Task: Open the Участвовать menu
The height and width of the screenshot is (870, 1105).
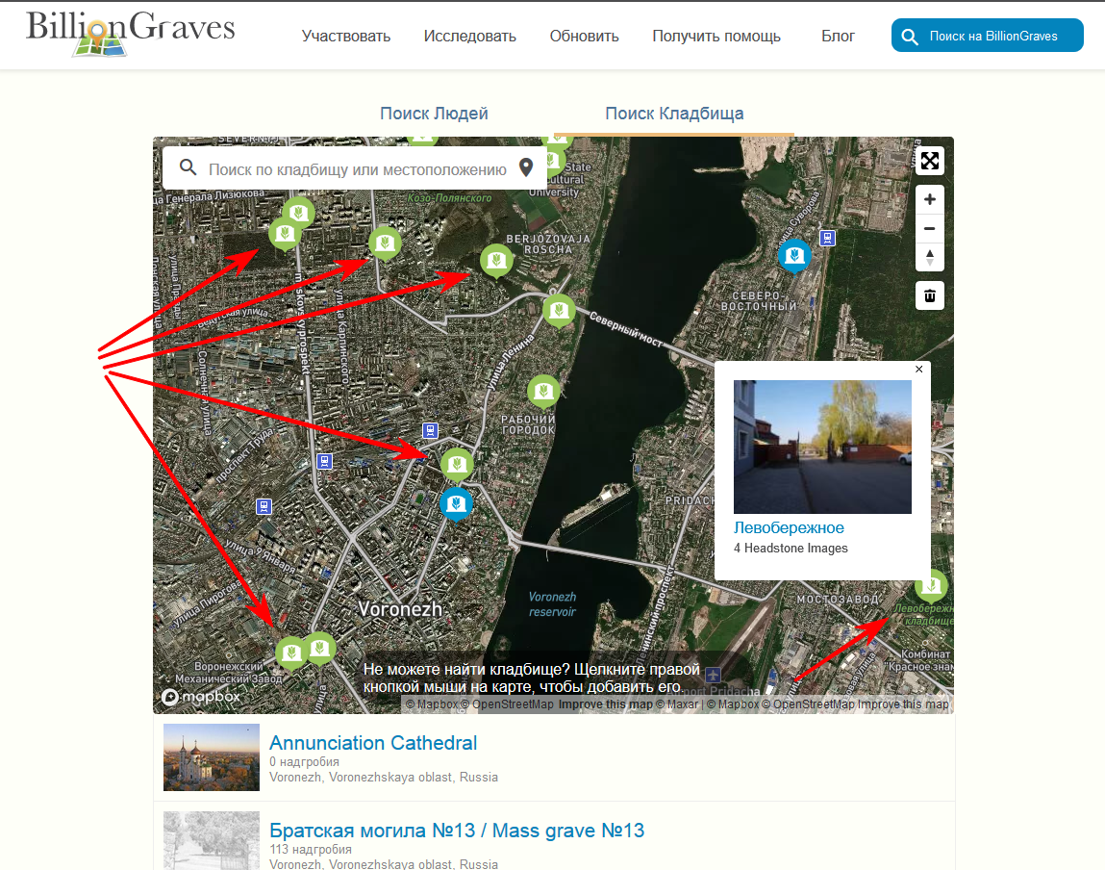Action: 346,36
